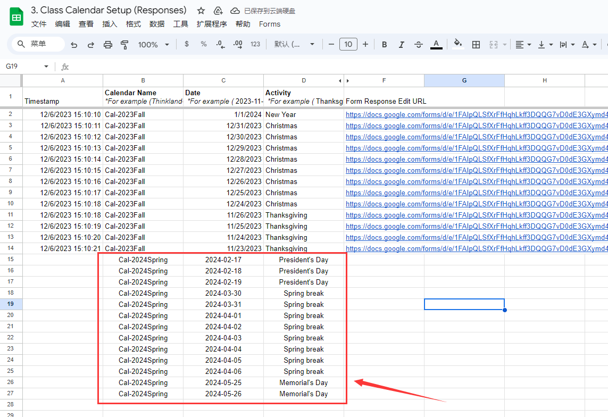
Task: Star this spreadsheet document
Action: click(201, 11)
